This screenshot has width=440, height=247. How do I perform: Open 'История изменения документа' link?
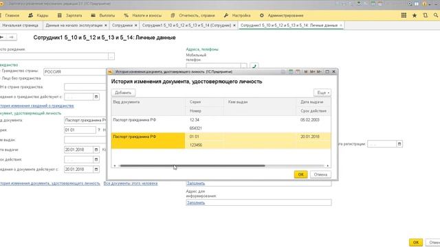[x=50, y=183]
